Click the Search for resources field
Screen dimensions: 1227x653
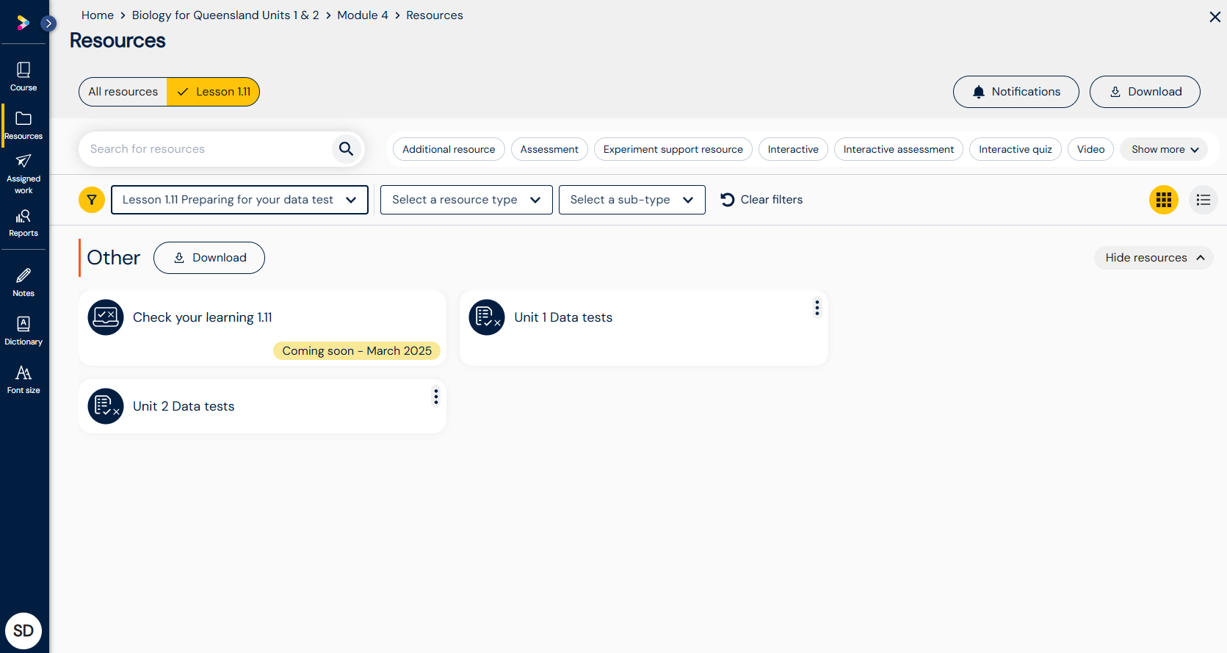pos(207,149)
